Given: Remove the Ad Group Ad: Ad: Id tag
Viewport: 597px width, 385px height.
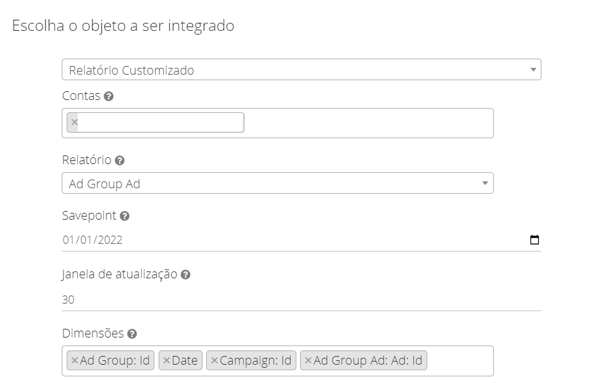Looking at the screenshot, I should tap(308, 360).
